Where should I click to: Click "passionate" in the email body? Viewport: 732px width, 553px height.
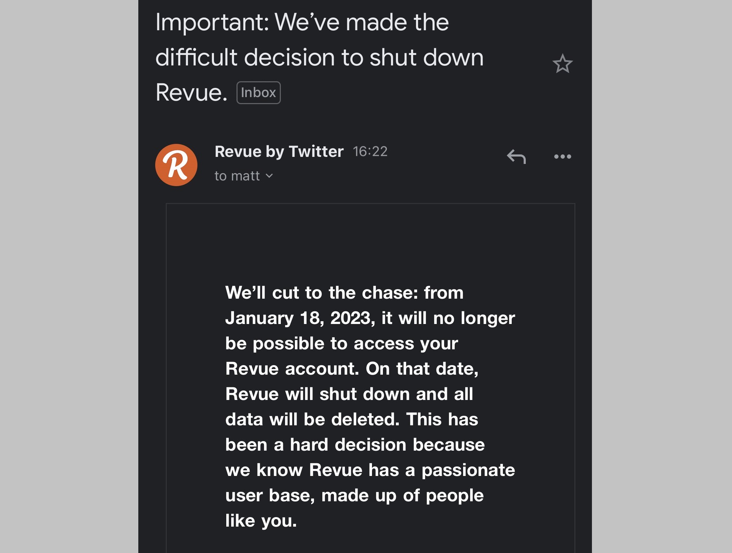(x=468, y=470)
